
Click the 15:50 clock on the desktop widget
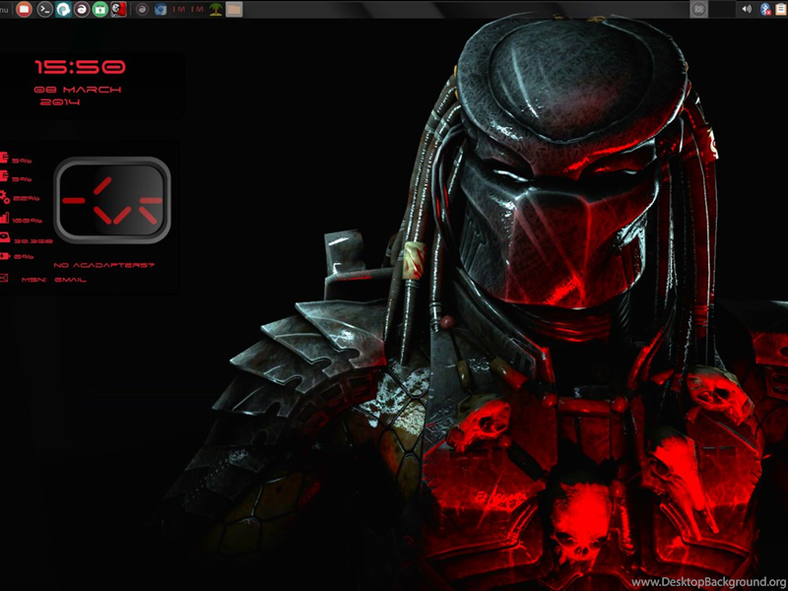(80, 67)
